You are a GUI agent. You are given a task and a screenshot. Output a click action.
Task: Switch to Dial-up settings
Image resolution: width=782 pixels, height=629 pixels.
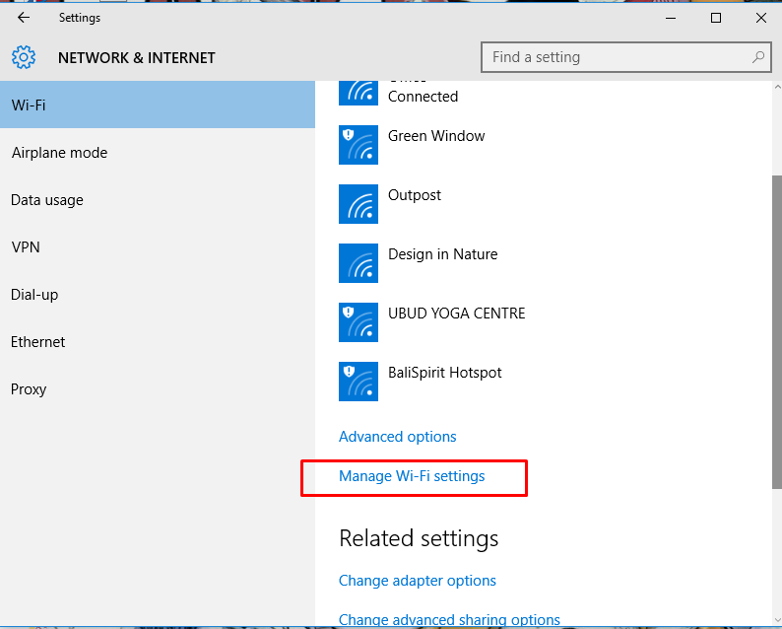pyautogui.click(x=158, y=295)
